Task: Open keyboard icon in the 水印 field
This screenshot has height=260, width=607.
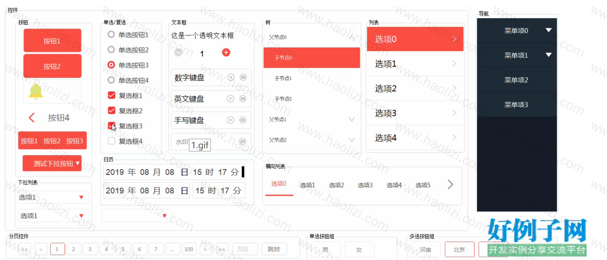Action: point(243,142)
